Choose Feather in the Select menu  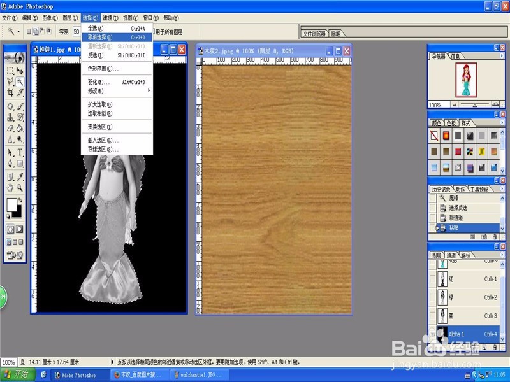click(x=117, y=82)
